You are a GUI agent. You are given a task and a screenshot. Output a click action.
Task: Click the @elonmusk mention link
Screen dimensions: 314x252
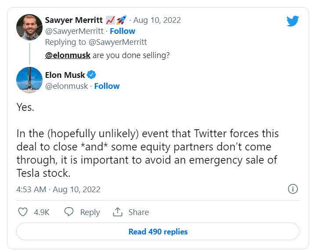(68, 55)
